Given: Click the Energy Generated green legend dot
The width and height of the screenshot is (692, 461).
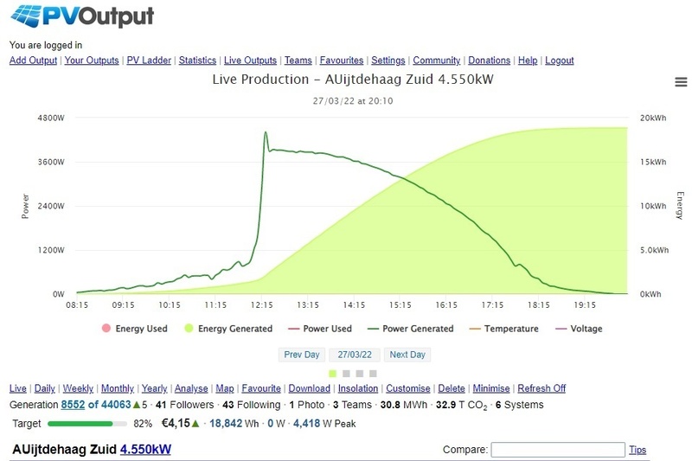Looking at the screenshot, I should point(188,329).
